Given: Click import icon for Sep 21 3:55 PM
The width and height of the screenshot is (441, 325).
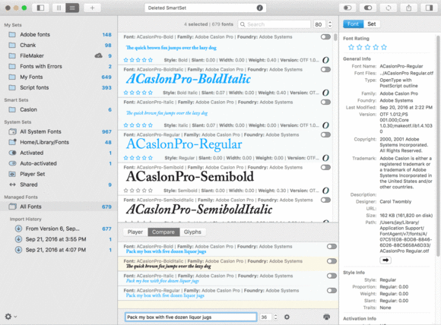Looking at the screenshot, I should click(18, 239).
